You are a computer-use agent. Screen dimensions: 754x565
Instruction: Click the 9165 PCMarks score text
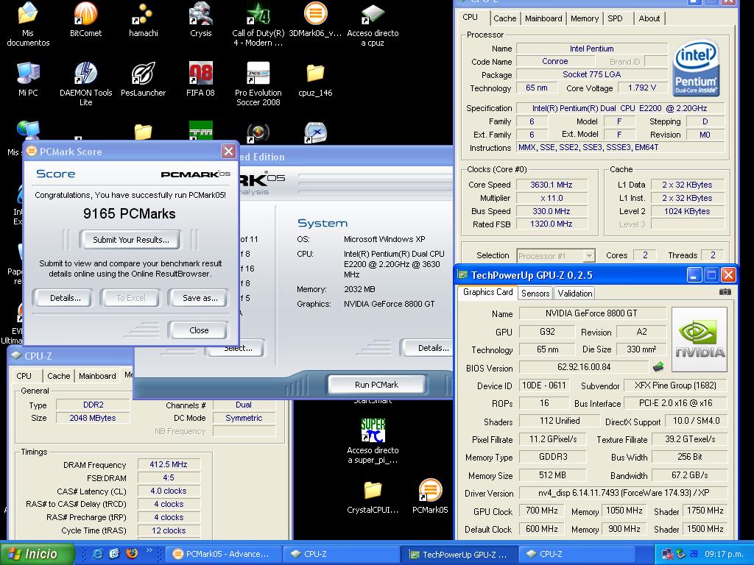(x=130, y=213)
